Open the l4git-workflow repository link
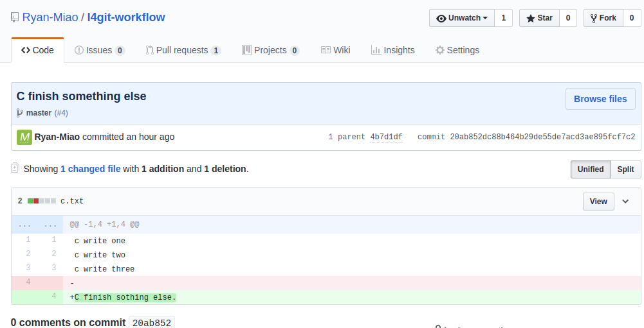The width and height of the screenshot is (644, 328). 126,17
